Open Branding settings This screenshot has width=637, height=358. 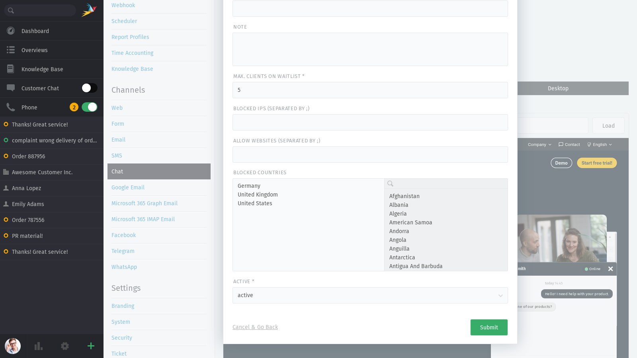[123, 306]
